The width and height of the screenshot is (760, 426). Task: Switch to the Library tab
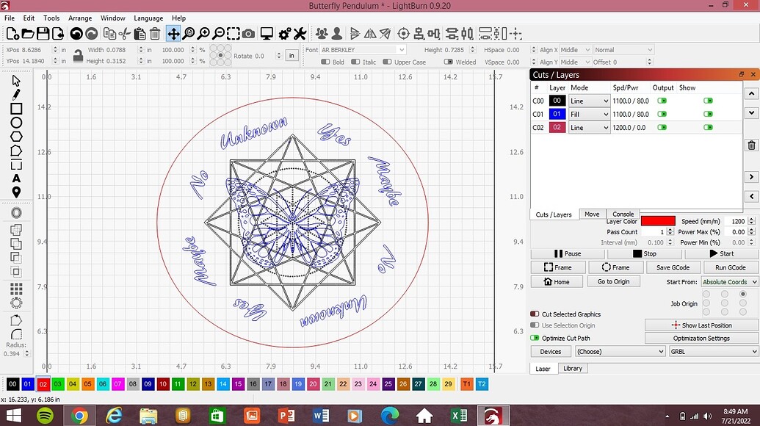(x=573, y=368)
